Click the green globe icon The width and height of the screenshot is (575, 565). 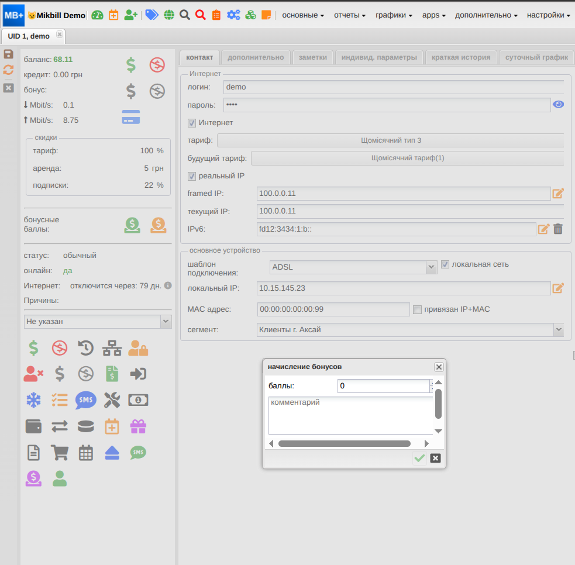click(x=169, y=15)
